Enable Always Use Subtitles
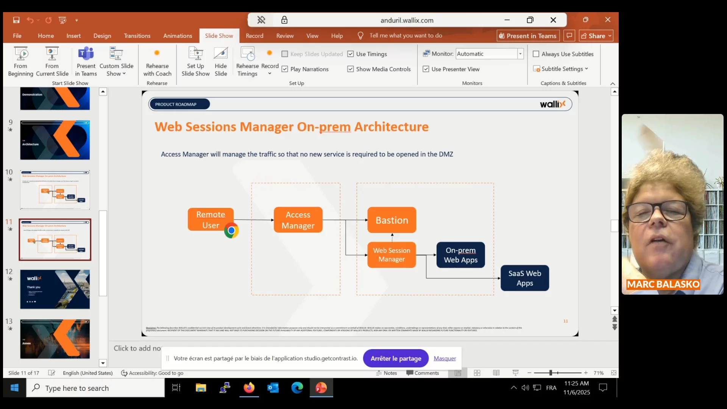 point(536,54)
